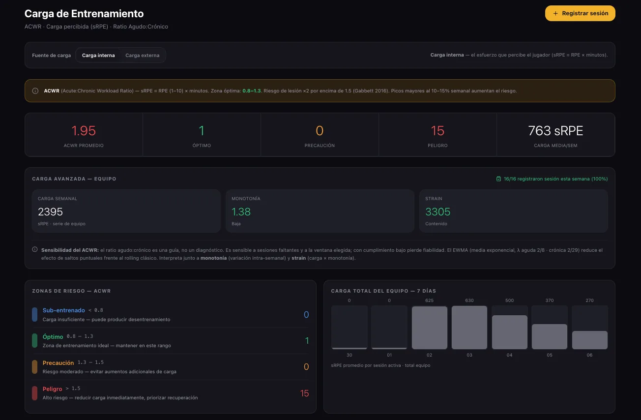Click the 16/16 registraron sesión text

(556, 179)
